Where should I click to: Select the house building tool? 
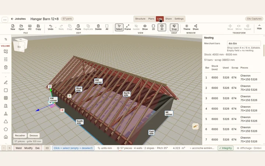[x=6, y=137]
